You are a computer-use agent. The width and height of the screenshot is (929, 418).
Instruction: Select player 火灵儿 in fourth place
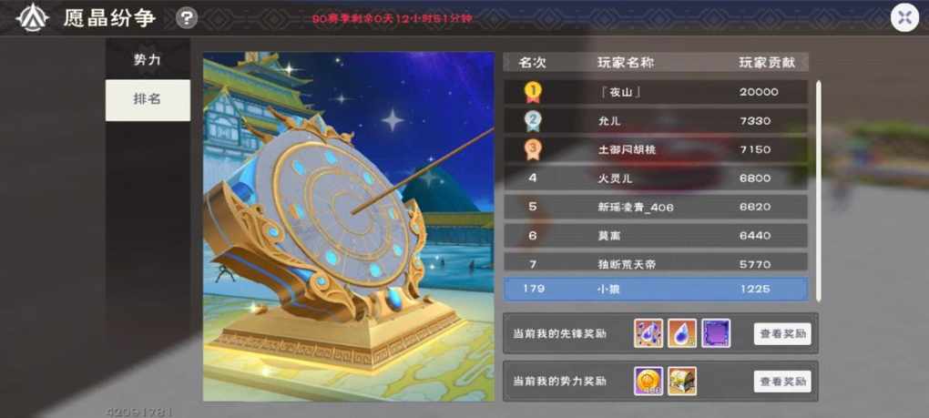[655, 178]
